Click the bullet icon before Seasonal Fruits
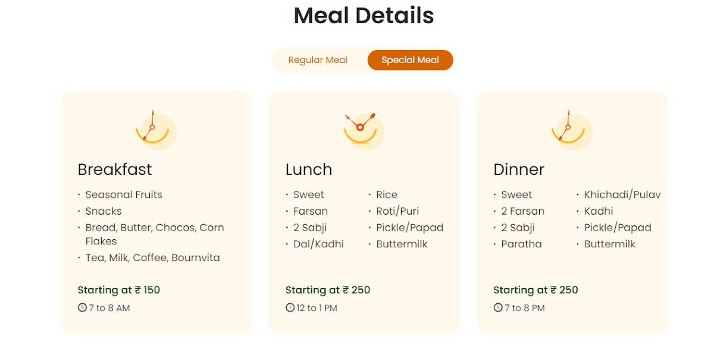Screen dimensions: 714x352 (80, 194)
